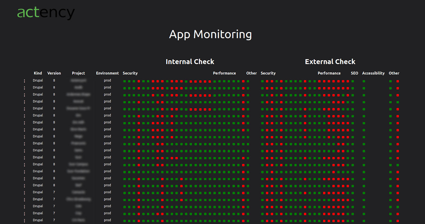Click the Performance header under Internal Check

pyautogui.click(x=224, y=73)
